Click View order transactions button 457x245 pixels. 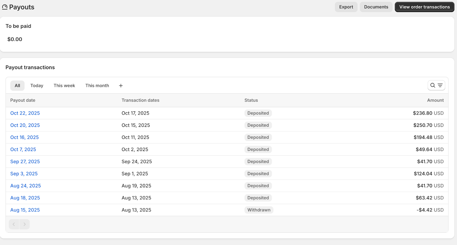point(424,7)
